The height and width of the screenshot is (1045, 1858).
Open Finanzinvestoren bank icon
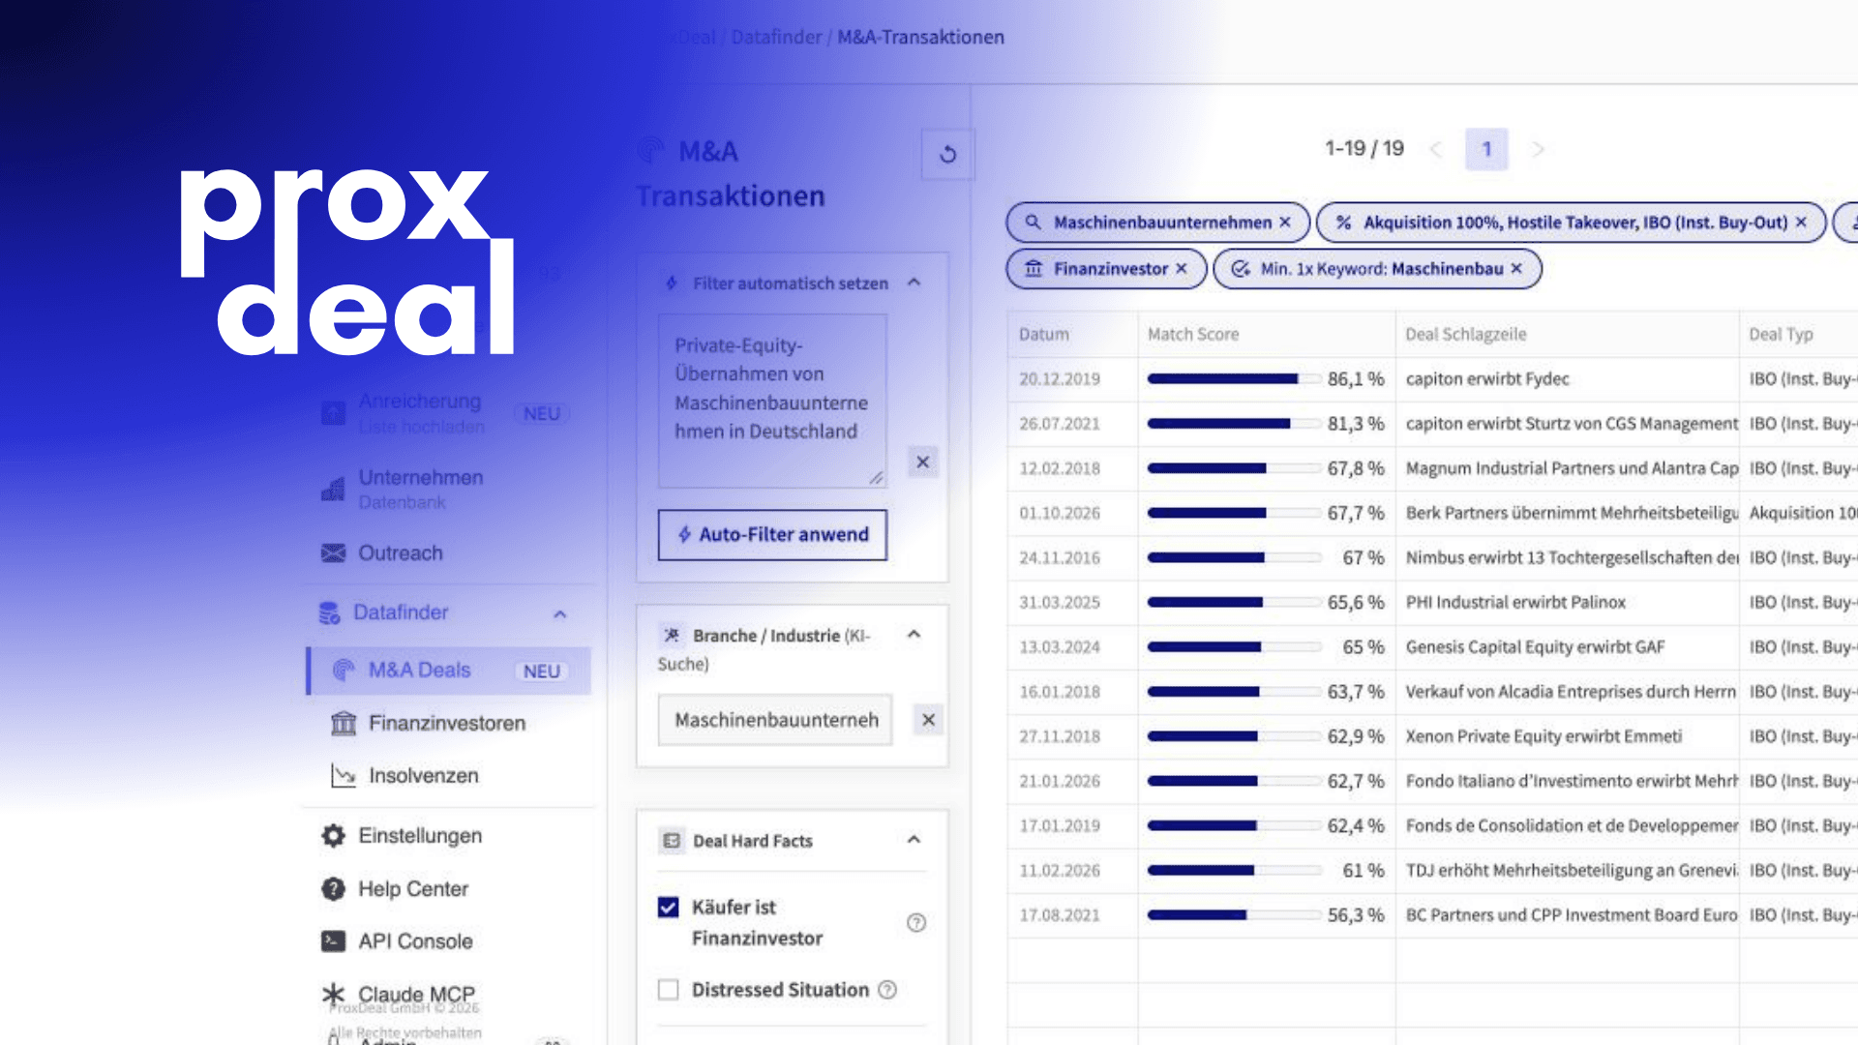[x=344, y=724]
